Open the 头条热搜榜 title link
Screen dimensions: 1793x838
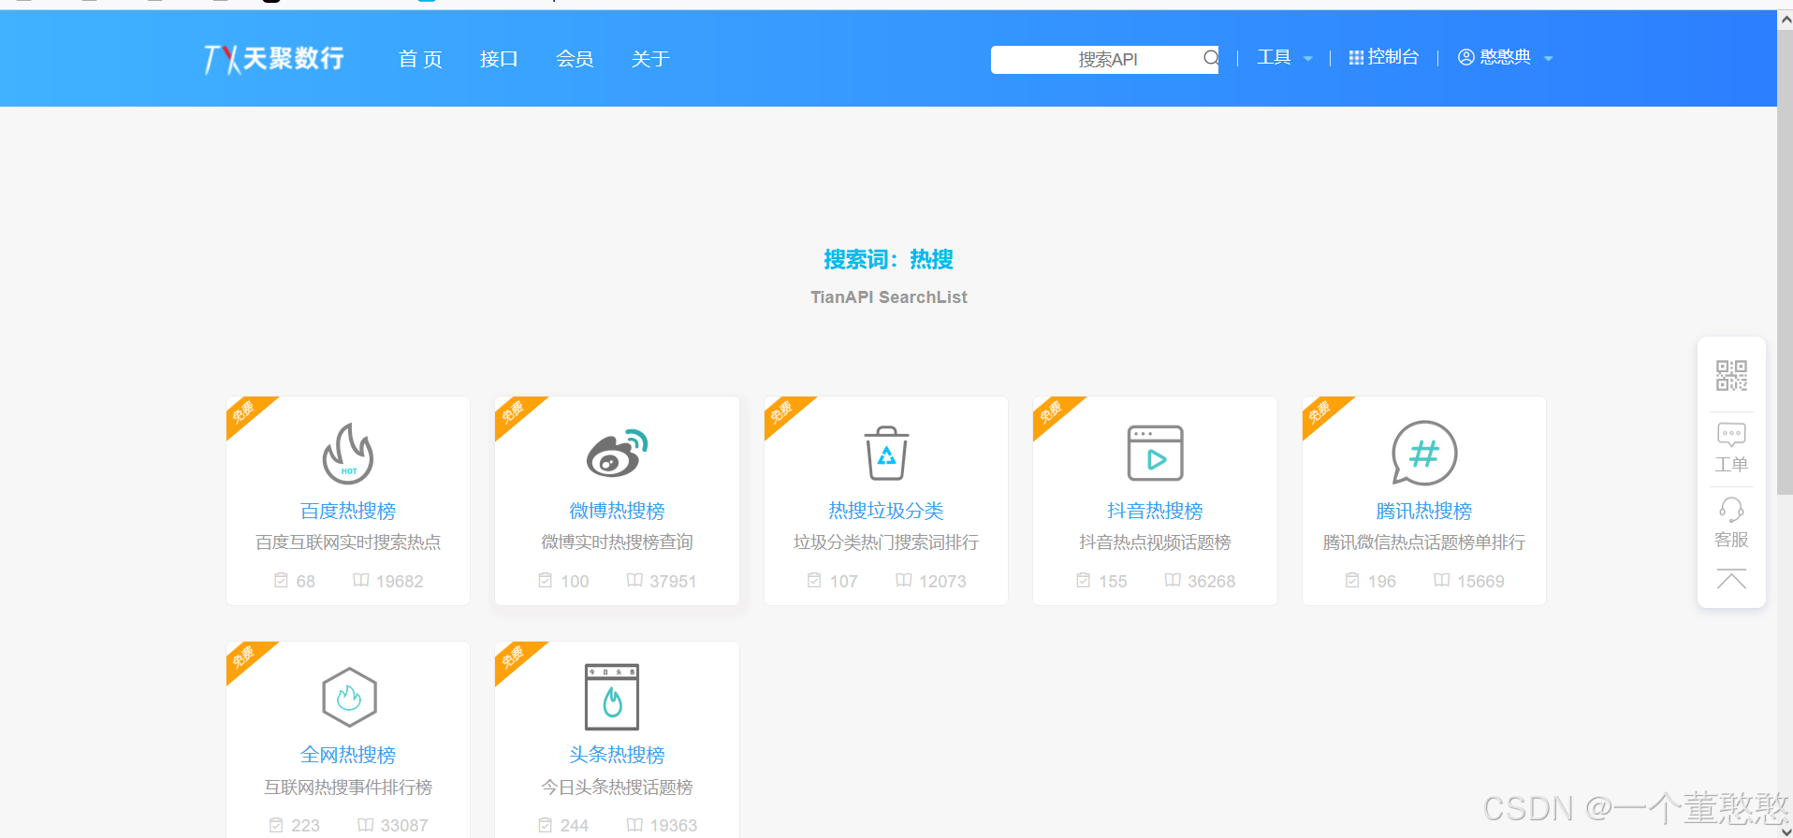click(x=617, y=755)
